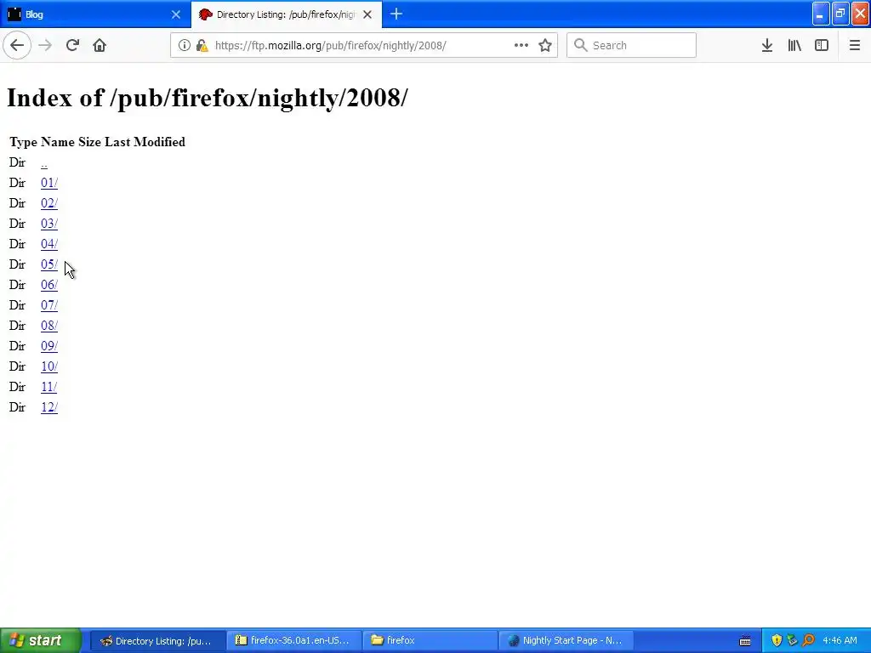This screenshot has width=871, height=653.
Task: Open the 08/ directory
Action: [x=48, y=326]
